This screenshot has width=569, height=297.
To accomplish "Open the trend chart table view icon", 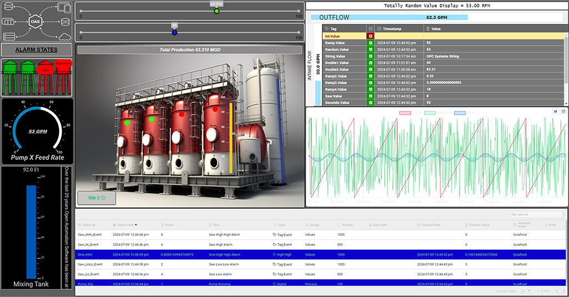I will 563,111.
